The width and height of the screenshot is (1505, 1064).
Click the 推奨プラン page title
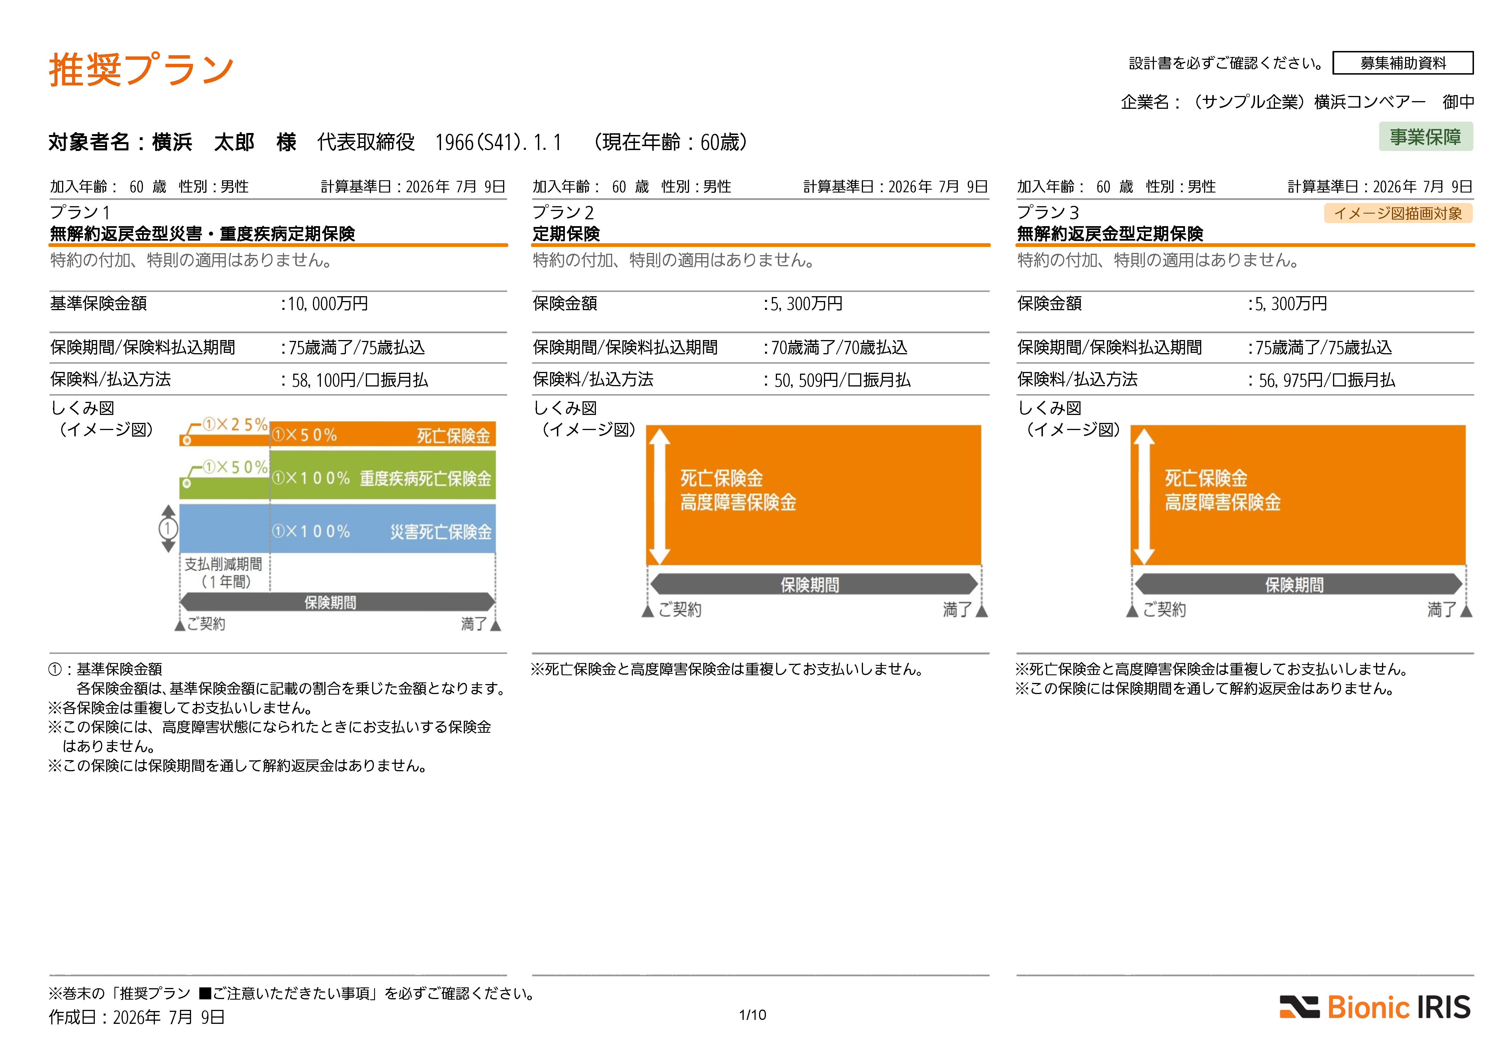click(x=141, y=69)
